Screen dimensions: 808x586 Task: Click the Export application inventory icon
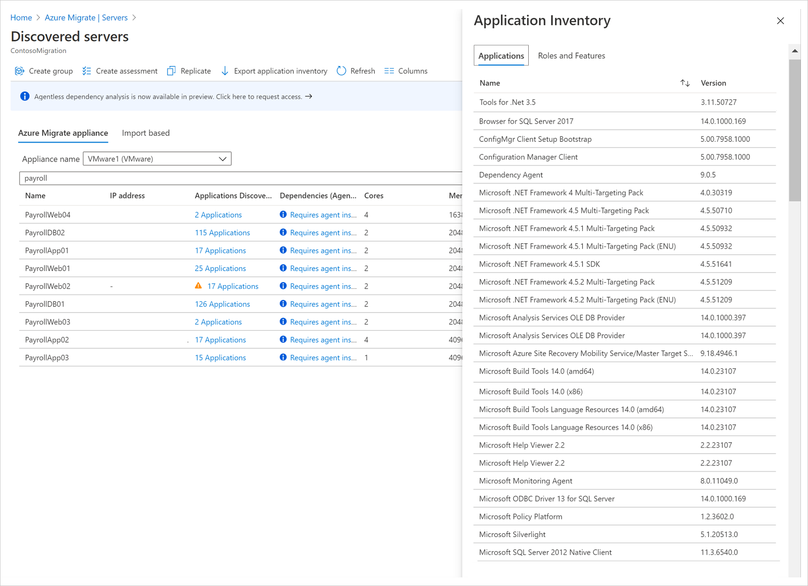click(x=225, y=71)
